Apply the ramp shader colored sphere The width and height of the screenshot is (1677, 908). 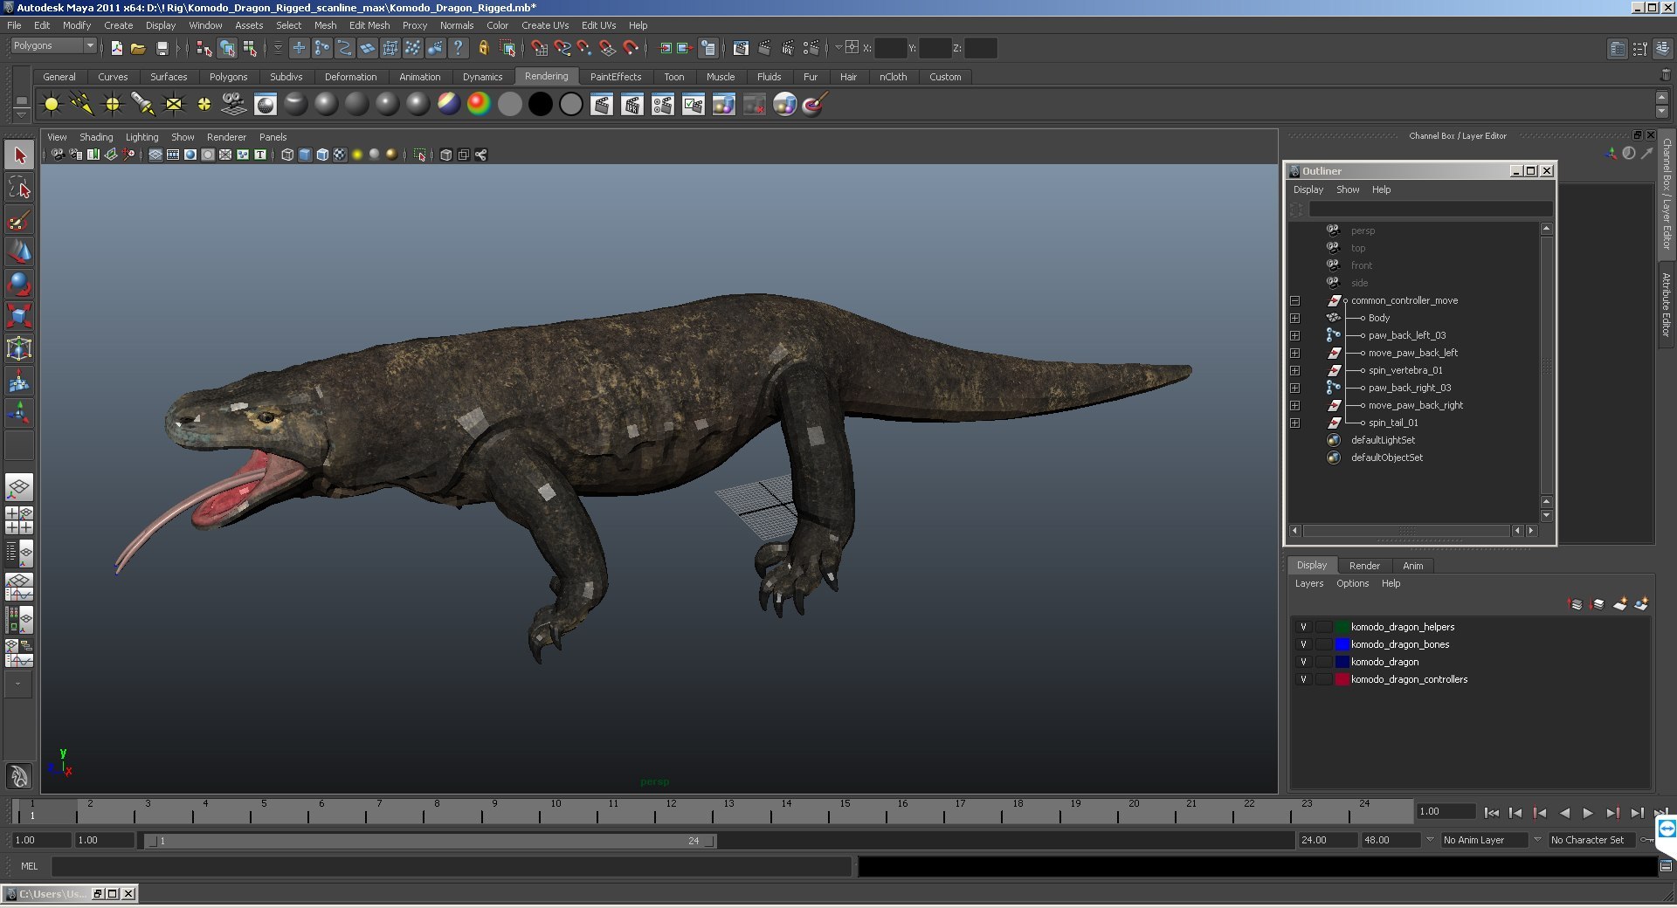pos(480,105)
